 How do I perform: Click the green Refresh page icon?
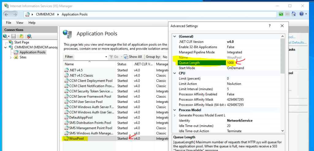pos(281,14)
